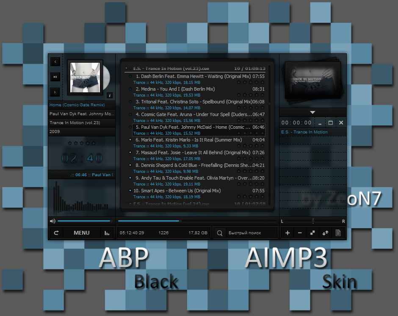The height and width of the screenshot is (316, 398).
Task: Click the '02 : 40' elapsed time display
Action: pyautogui.click(x=82, y=158)
